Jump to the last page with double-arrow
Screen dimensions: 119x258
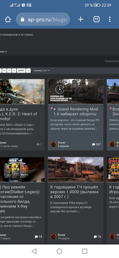28,71
